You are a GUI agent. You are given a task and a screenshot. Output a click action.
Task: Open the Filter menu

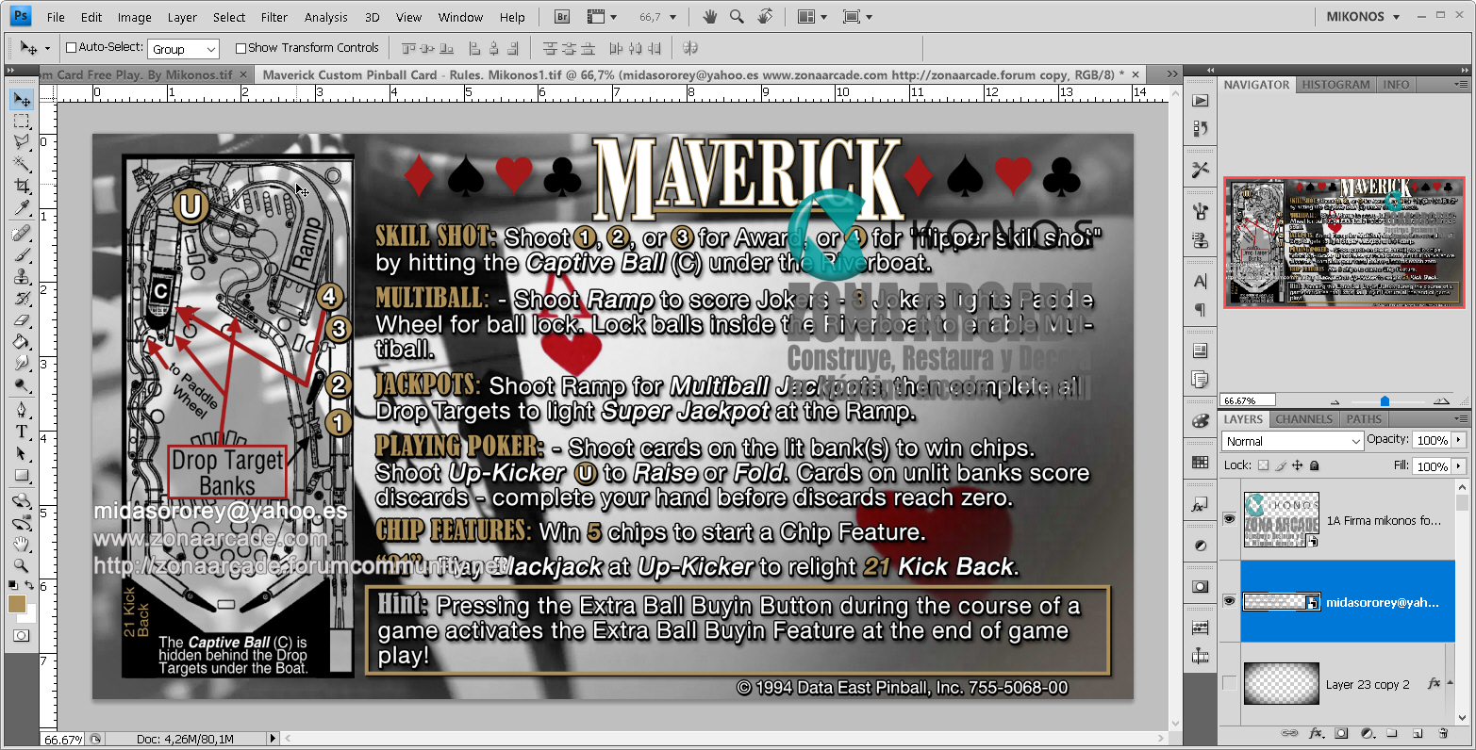274,17
